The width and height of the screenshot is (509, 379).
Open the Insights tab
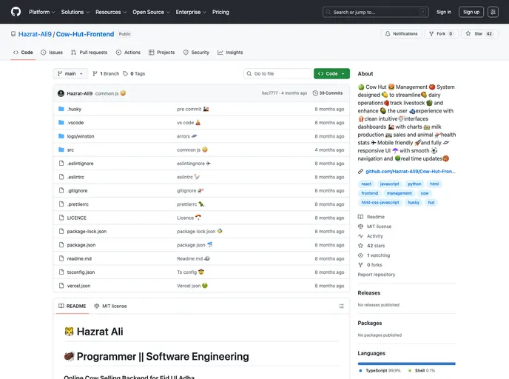pyautogui.click(x=230, y=53)
